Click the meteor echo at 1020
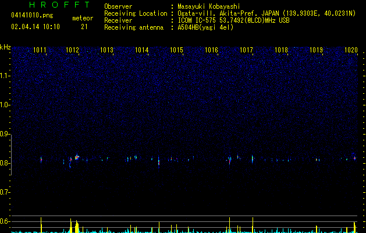Viewport: 366px width, 233px height. 354,158
